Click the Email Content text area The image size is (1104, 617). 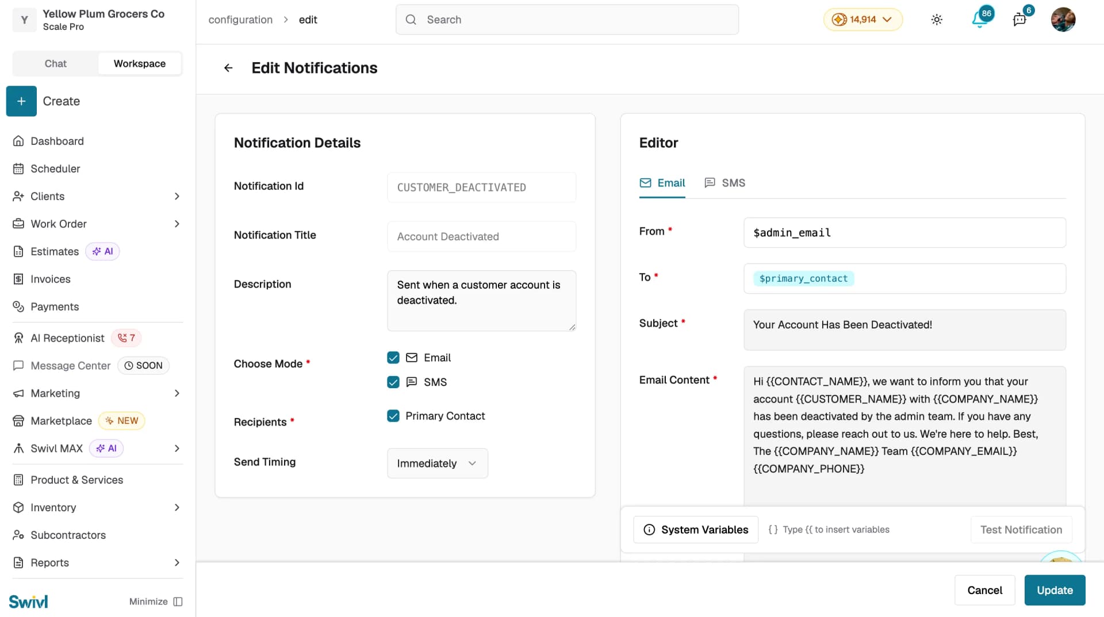(x=904, y=436)
